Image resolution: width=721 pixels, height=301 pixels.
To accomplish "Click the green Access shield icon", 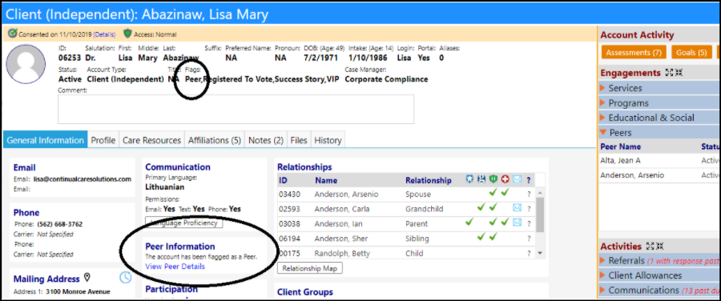I will (x=127, y=34).
